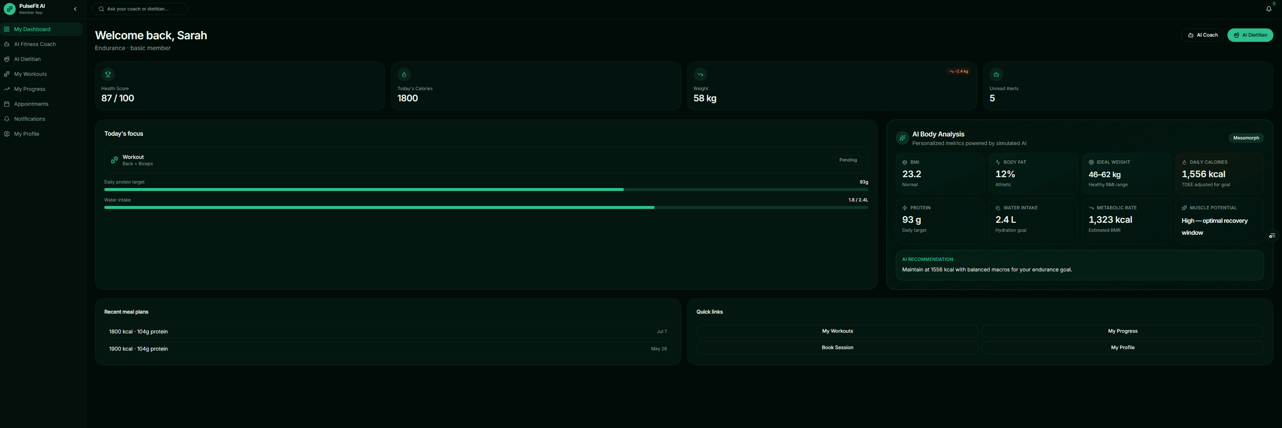Click the Health Score trophy icon
The height and width of the screenshot is (428, 1282).
108,75
